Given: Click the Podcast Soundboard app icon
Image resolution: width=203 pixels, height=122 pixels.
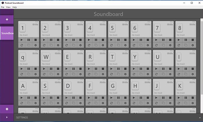Looking at the screenshot, I should click(x=3, y=3).
